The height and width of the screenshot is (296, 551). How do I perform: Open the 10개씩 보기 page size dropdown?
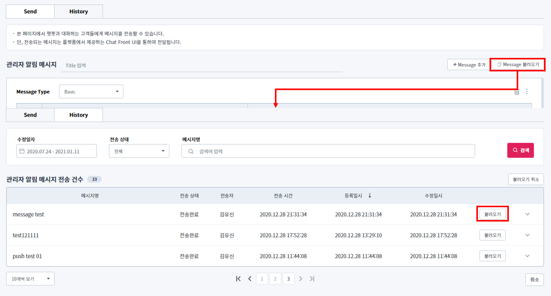point(30,279)
